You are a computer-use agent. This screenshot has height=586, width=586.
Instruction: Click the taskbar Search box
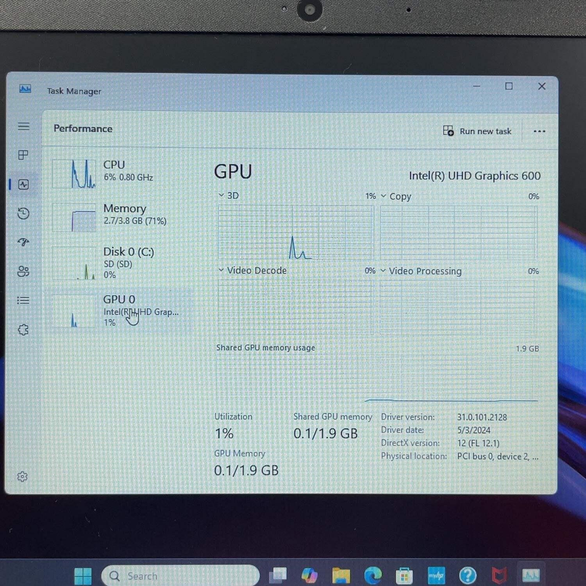tap(180, 575)
